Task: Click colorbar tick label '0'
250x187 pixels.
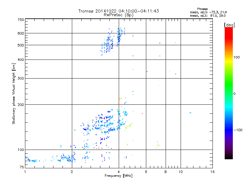Action: 234,94
